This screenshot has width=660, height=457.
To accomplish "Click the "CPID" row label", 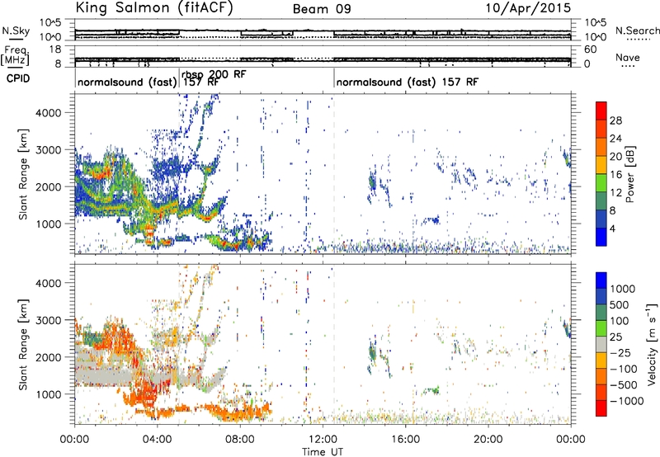I will tap(18, 78).
